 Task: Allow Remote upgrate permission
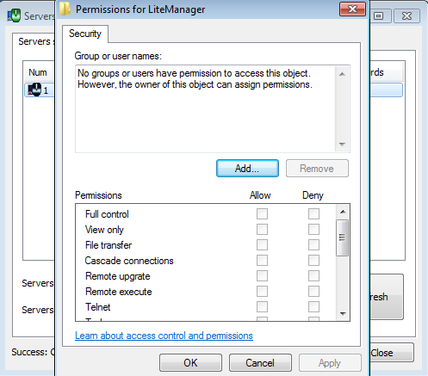click(x=262, y=275)
